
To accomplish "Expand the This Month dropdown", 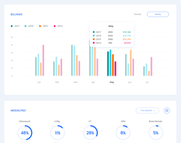I will 147,110.
